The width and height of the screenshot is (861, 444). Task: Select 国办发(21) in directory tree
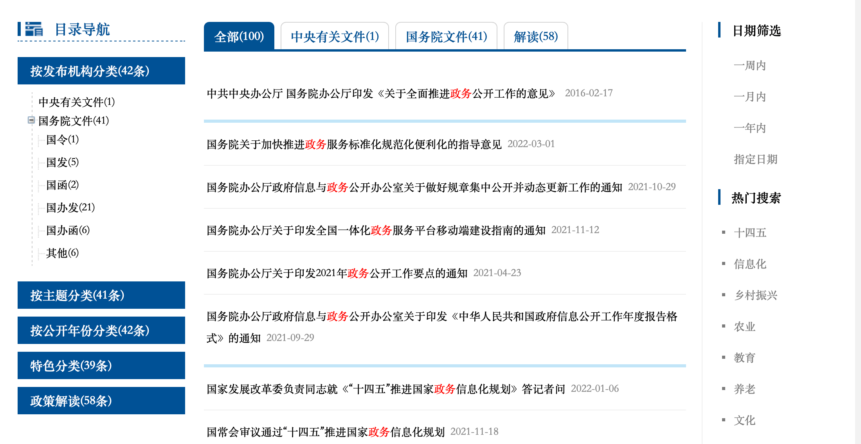coord(70,207)
